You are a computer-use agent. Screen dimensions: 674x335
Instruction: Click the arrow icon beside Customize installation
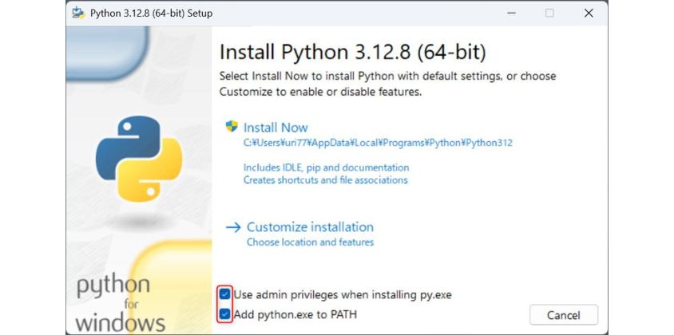[233, 227]
